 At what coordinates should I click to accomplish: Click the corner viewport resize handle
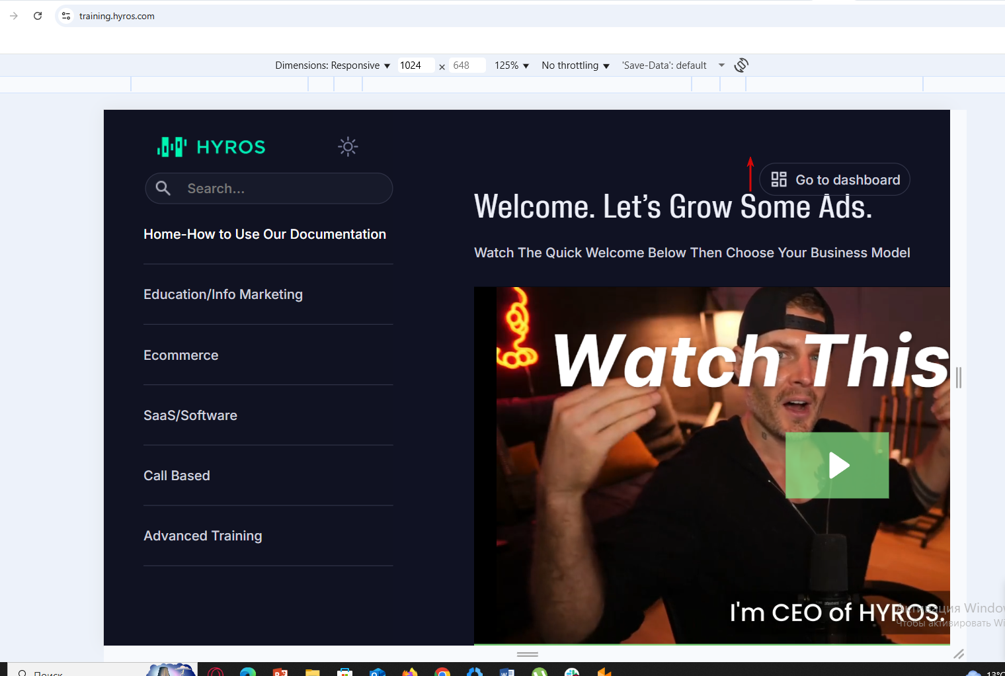958,654
